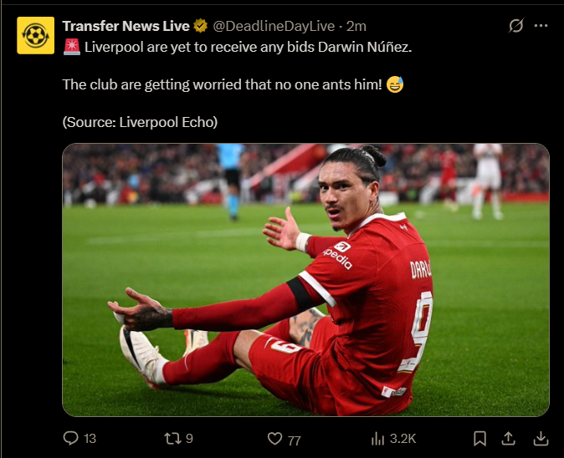Click the download icon below the photo
564x458 pixels.
(541, 439)
